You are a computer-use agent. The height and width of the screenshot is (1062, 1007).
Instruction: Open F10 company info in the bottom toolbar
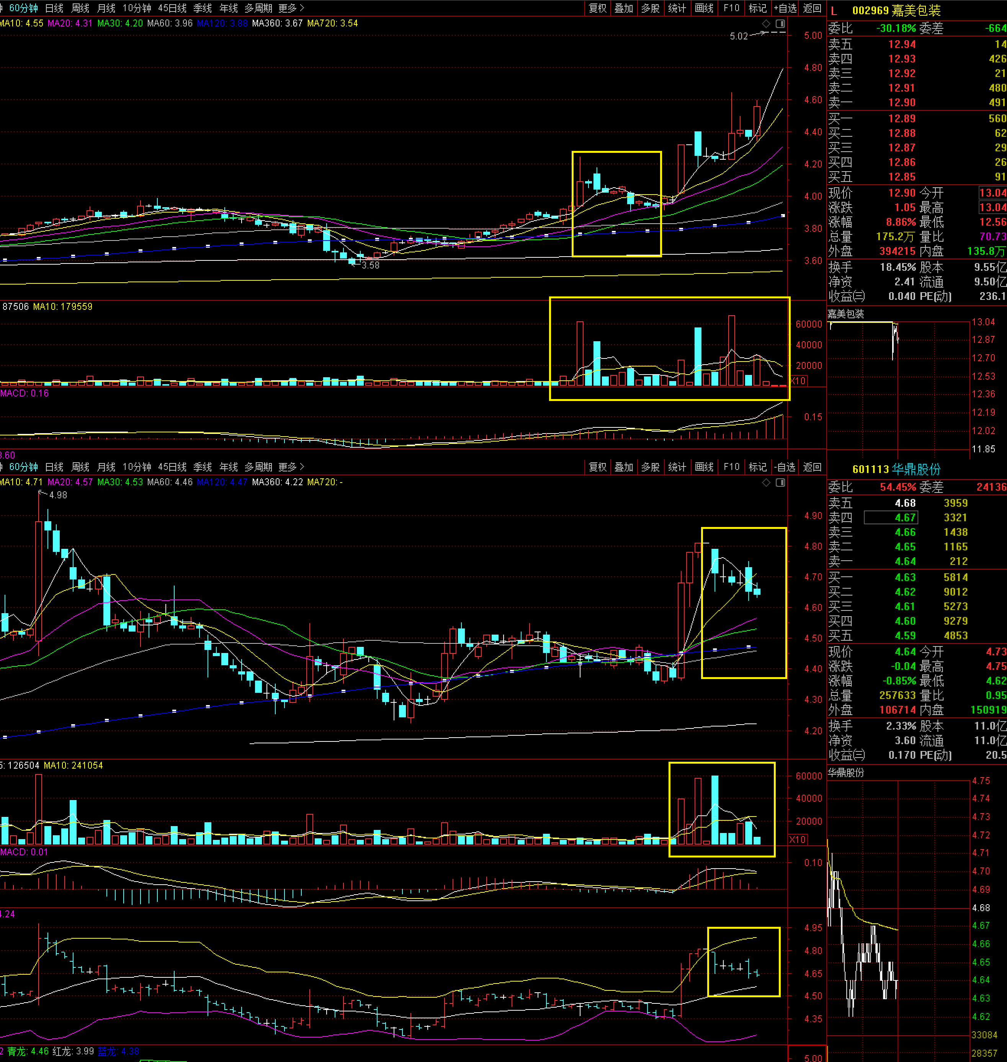tap(731, 466)
